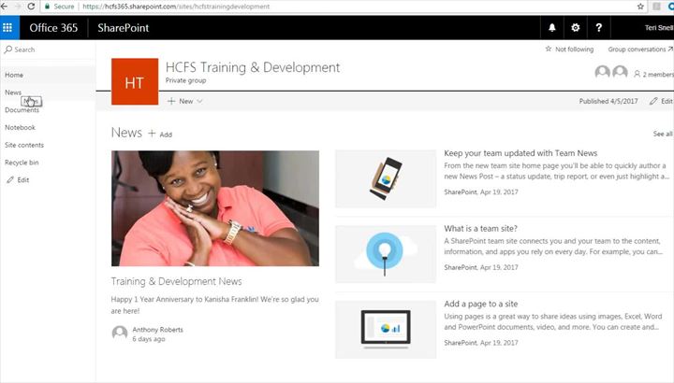This screenshot has height=383, width=674.
Task: Click the HT site logo tile
Action: tap(134, 81)
